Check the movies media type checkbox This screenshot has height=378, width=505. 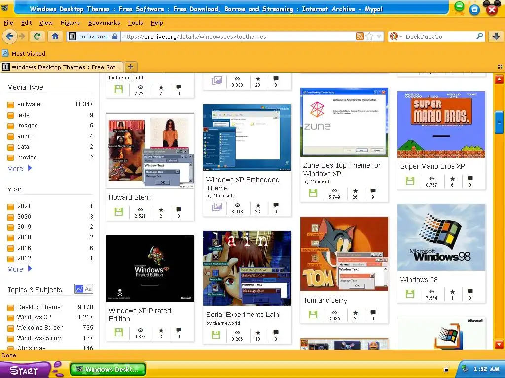11,157
